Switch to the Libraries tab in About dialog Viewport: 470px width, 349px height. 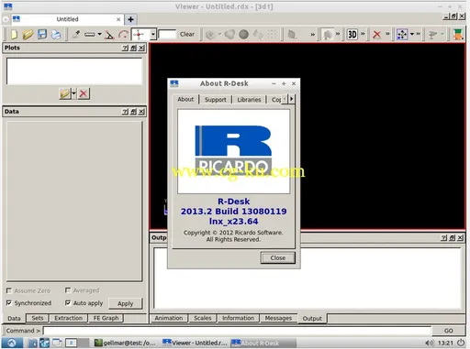249,100
